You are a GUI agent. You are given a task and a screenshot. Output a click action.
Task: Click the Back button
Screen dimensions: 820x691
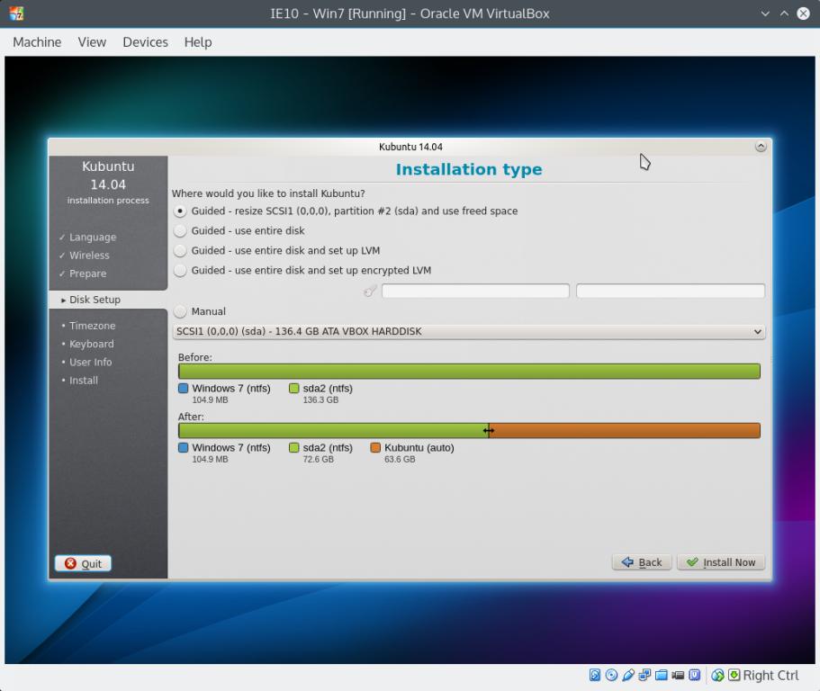pyautogui.click(x=642, y=562)
